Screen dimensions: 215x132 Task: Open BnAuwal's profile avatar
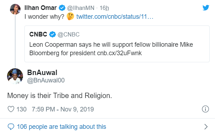[x=15, y=76]
